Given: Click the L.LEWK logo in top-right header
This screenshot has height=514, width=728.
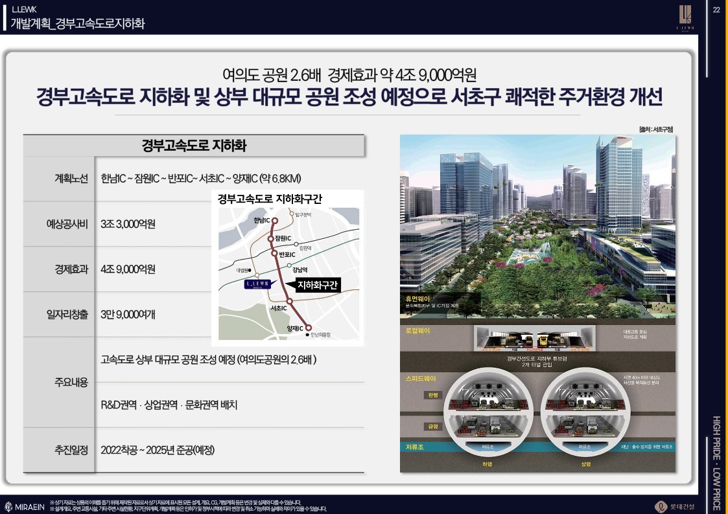Looking at the screenshot, I should [685, 17].
